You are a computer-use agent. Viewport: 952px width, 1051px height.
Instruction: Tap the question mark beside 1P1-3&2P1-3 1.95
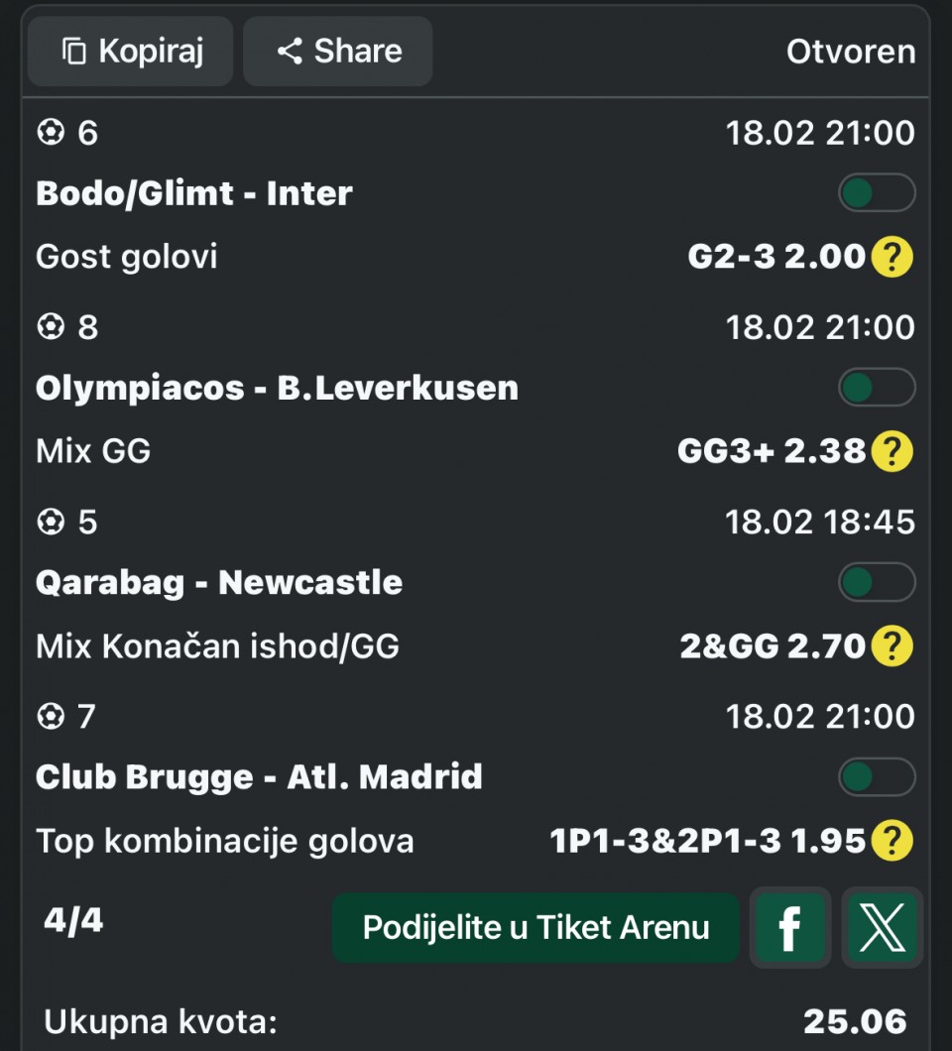(892, 842)
